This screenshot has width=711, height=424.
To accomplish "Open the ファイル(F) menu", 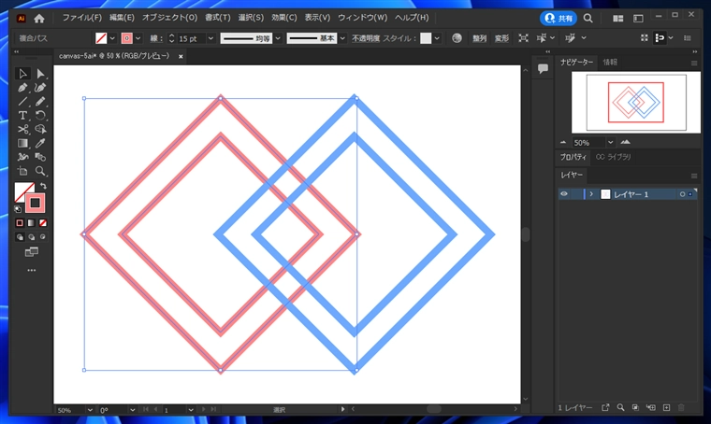I will [x=82, y=18].
